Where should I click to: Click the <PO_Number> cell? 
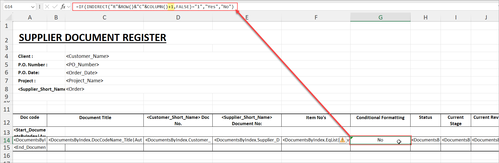pyautogui.click(x=82, y=65)
